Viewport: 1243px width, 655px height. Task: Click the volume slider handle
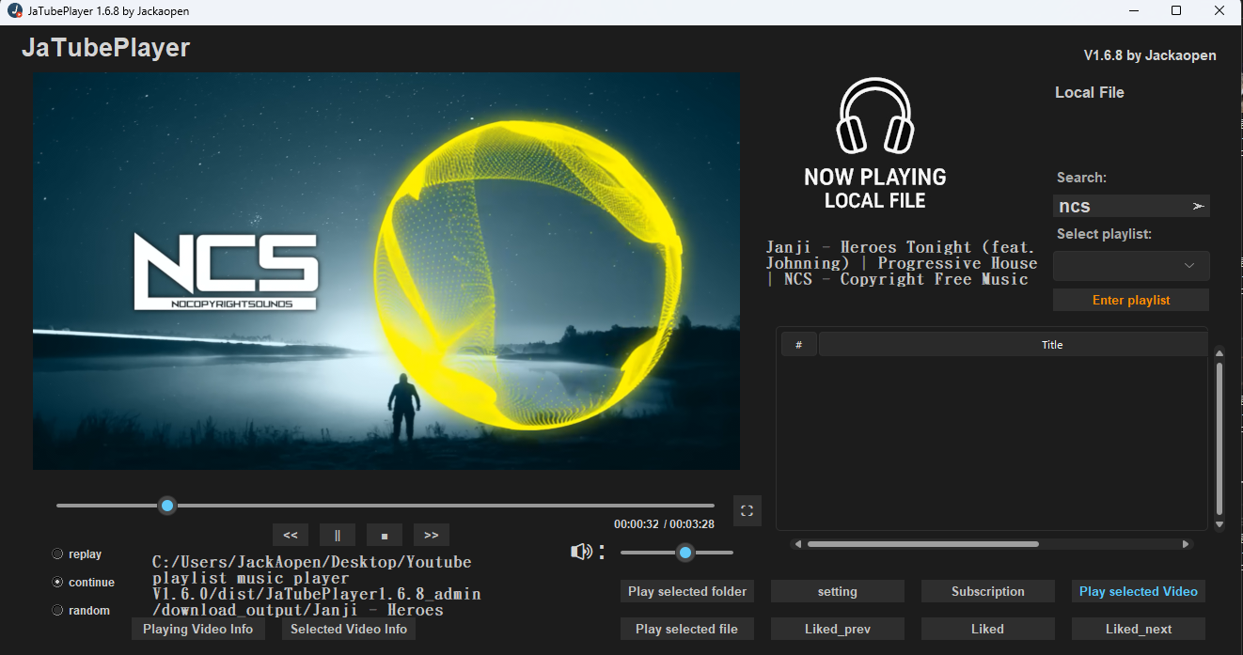685,553
